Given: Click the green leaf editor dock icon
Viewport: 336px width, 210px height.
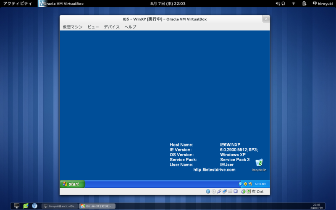Looking at the screenshot, I should click(x=26, y=206).
